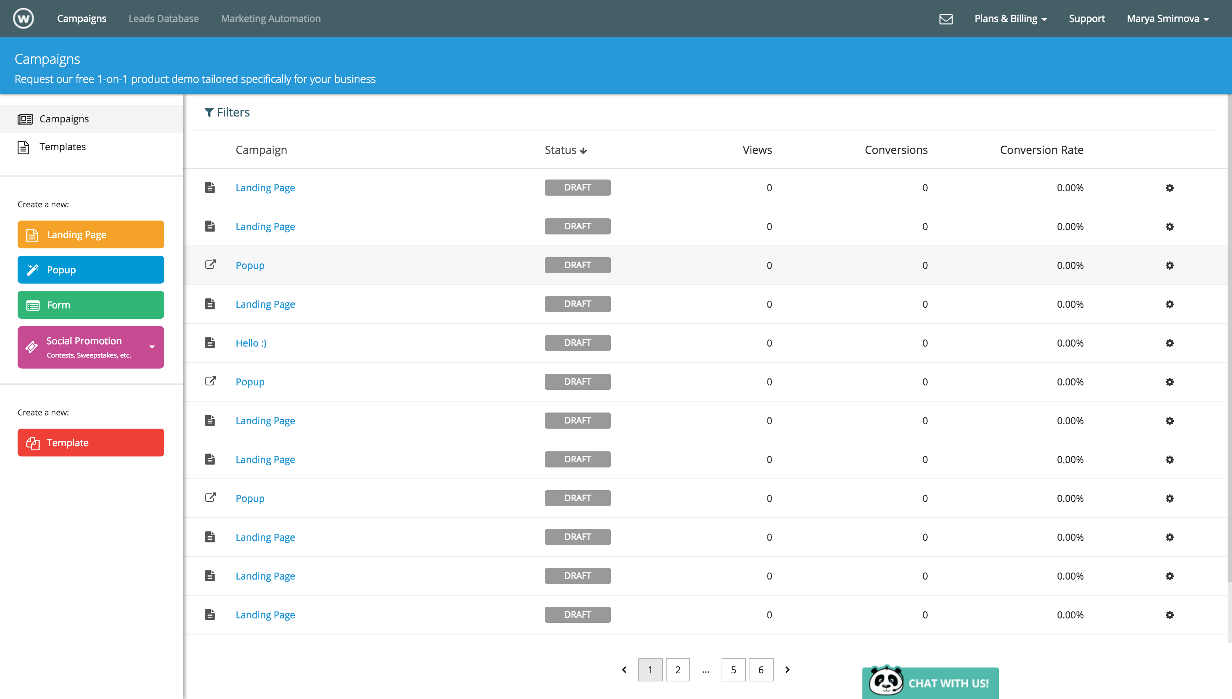This screenshot has width=1232, height=699.
Task: Click the free 1-on-1 product demo banner text
Action: pyautogui.click(x=195, y=79)
